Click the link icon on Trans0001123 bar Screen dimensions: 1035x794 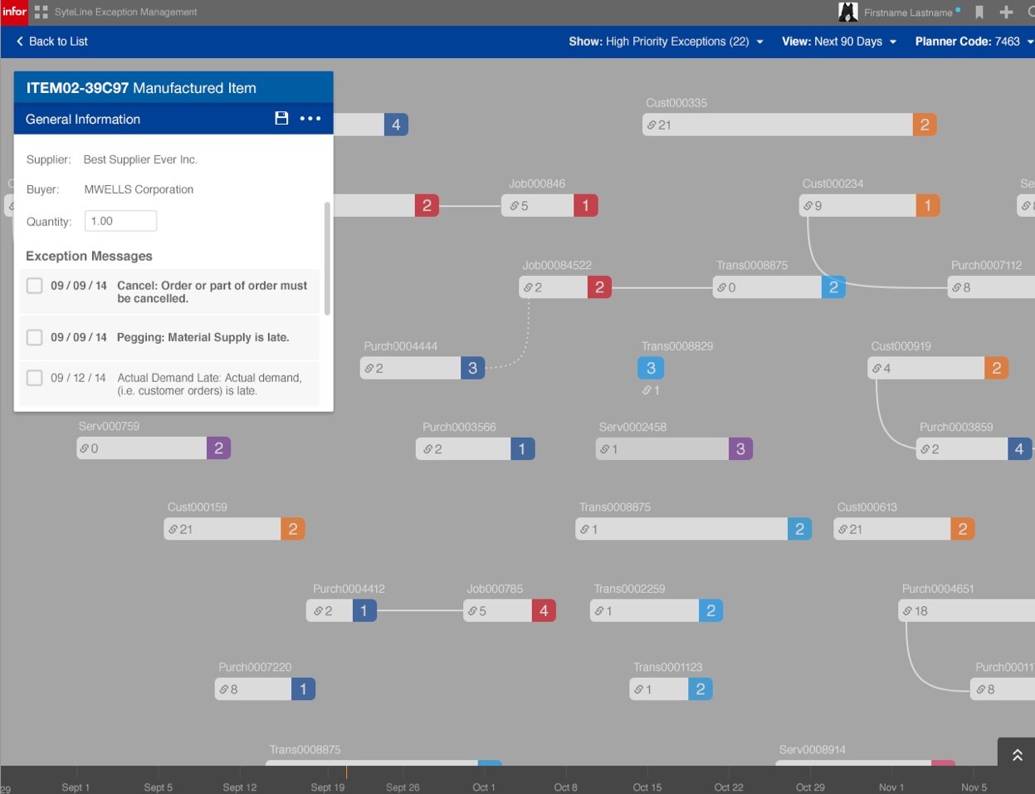click(x=638, y=689)
